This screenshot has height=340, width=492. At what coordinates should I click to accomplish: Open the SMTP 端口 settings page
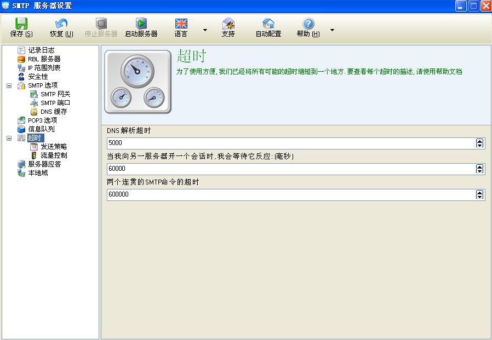(55, 103)
